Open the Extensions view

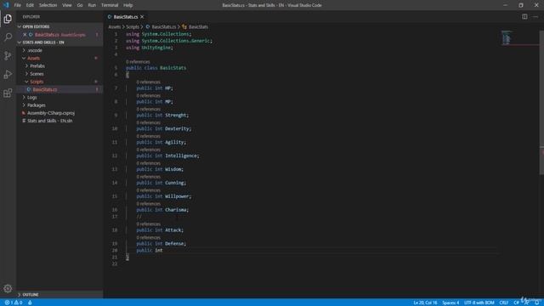(8, 93)
